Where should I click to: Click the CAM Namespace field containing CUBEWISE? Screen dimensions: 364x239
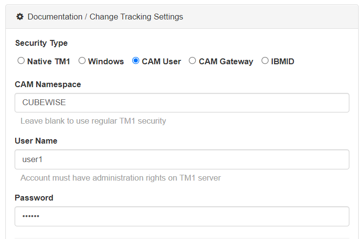pos(182,103)
